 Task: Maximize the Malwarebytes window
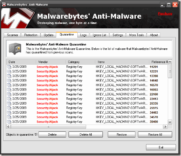(169, 5)
